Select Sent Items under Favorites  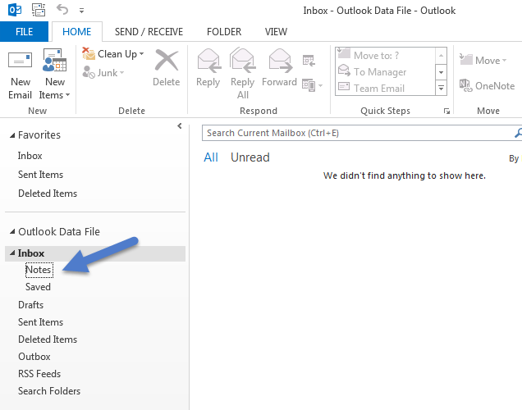tap(40, 175)
